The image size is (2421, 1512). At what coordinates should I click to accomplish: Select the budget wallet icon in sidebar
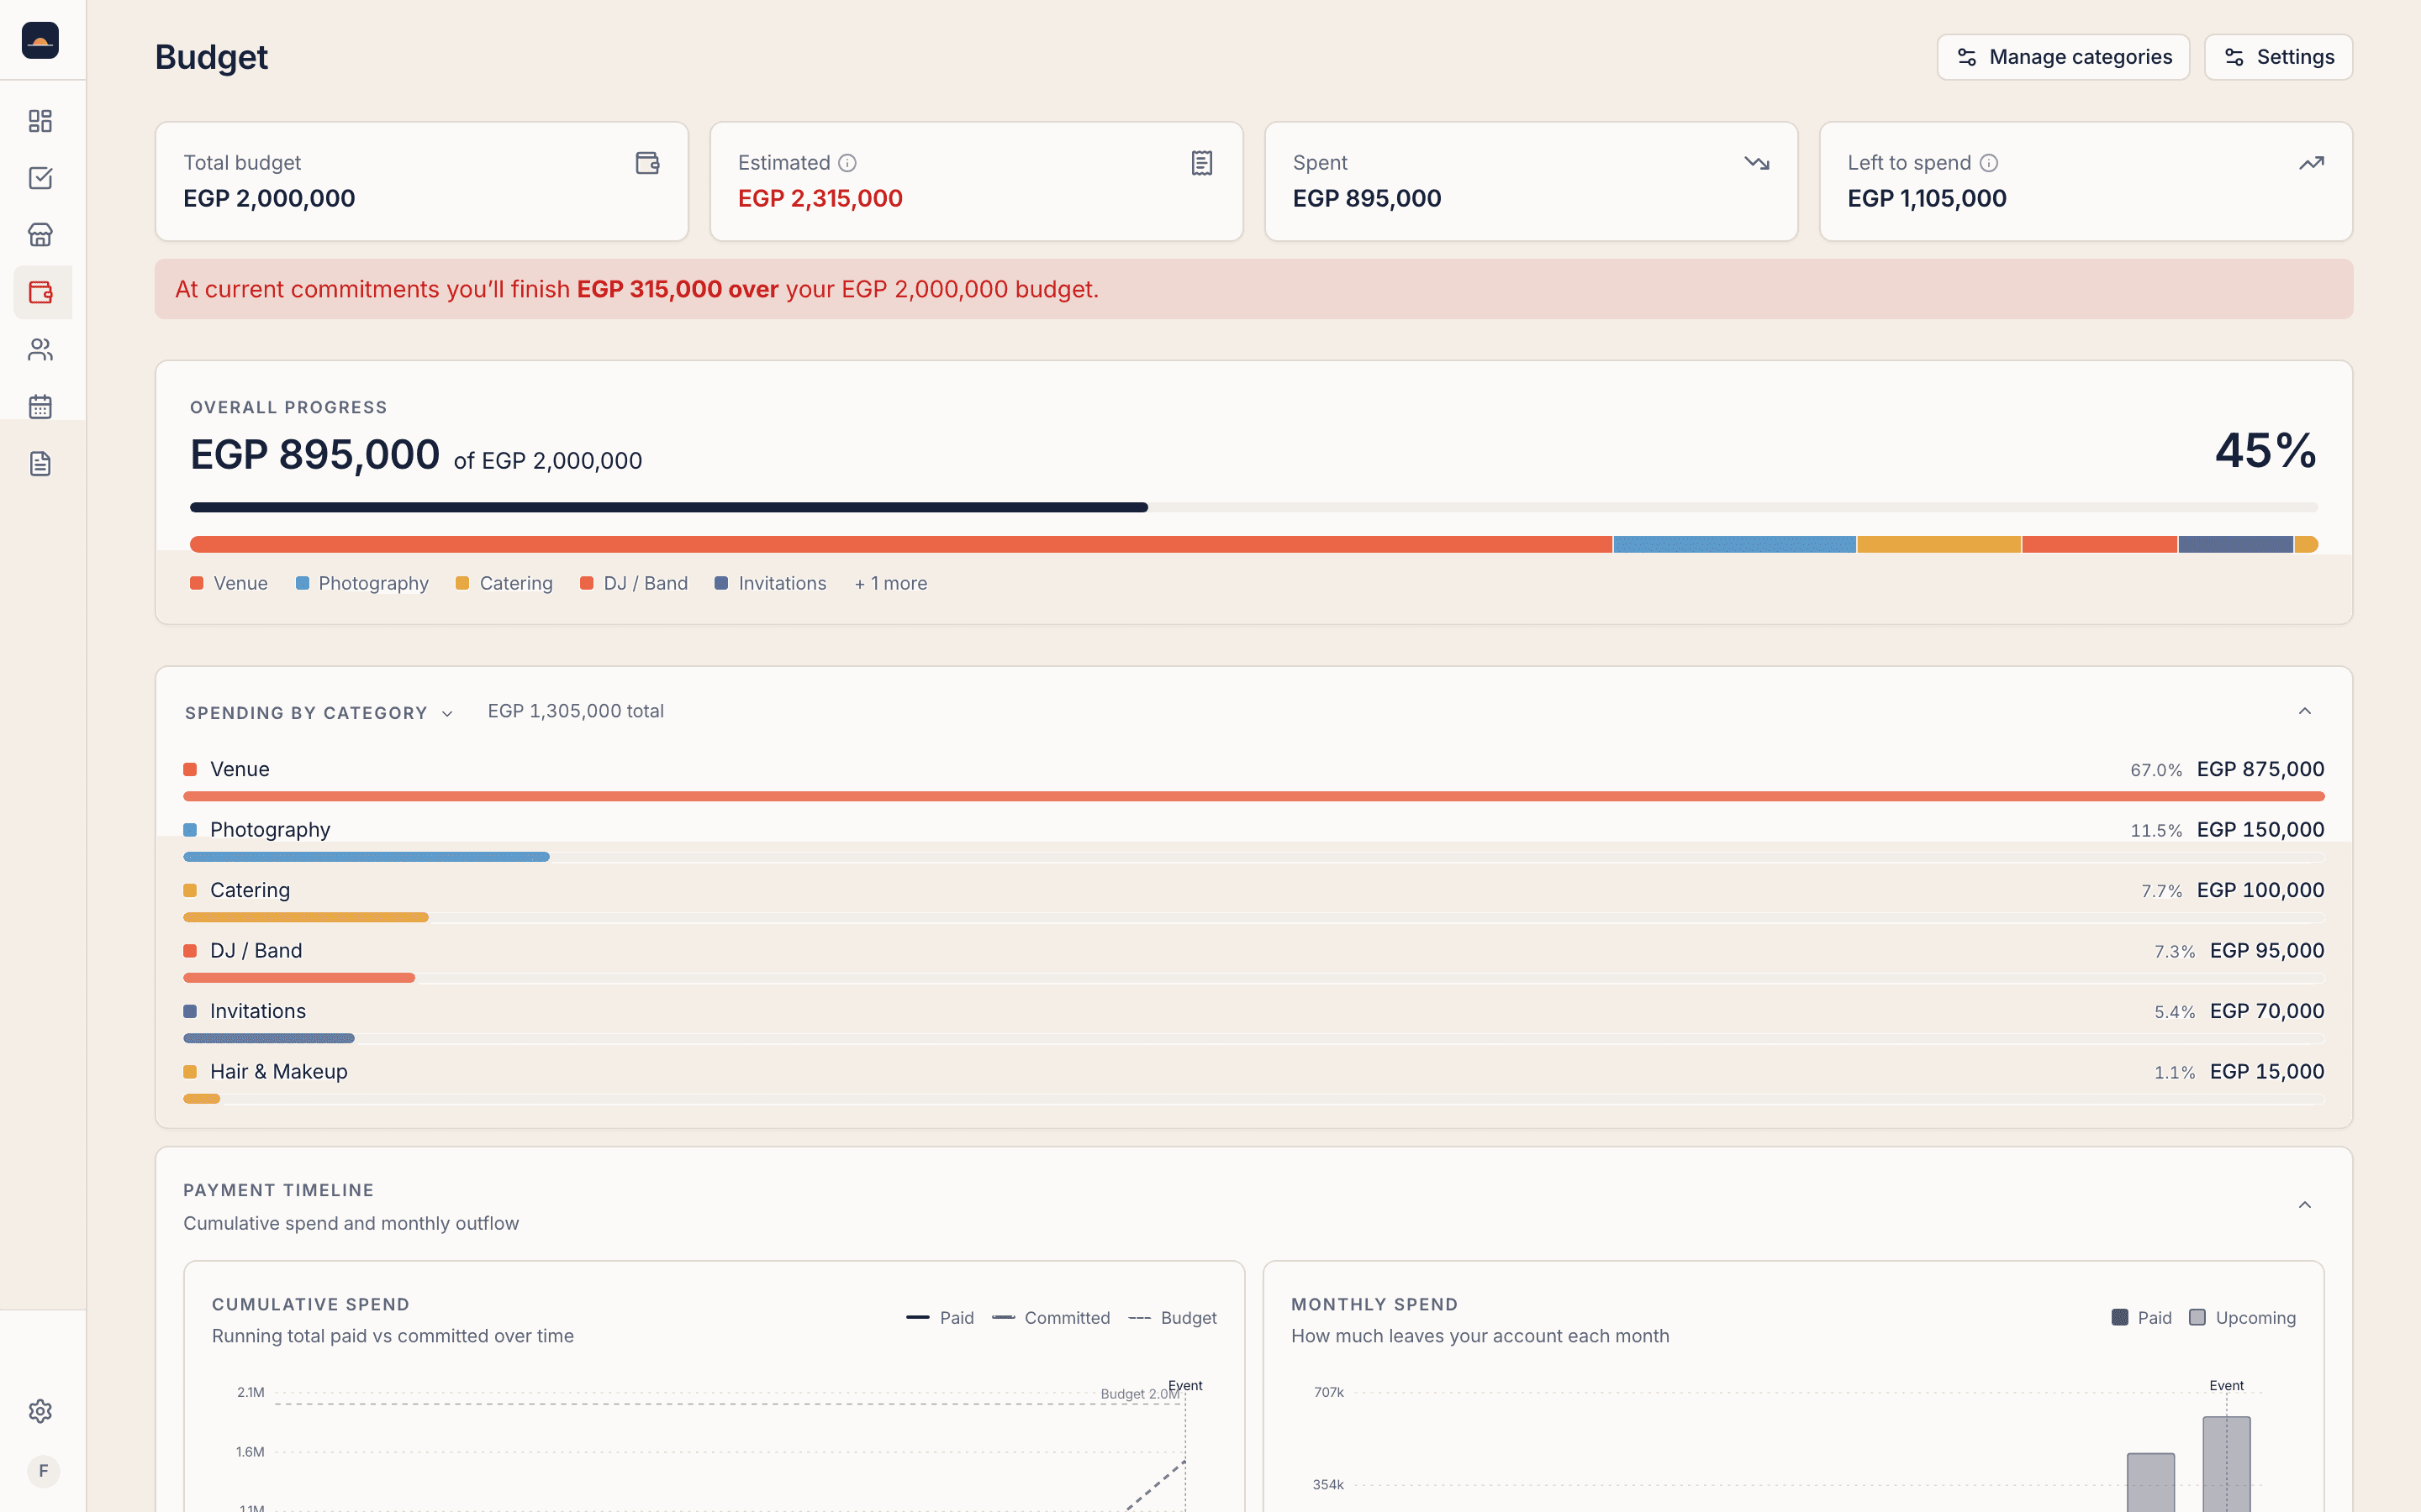click(40, 292)
